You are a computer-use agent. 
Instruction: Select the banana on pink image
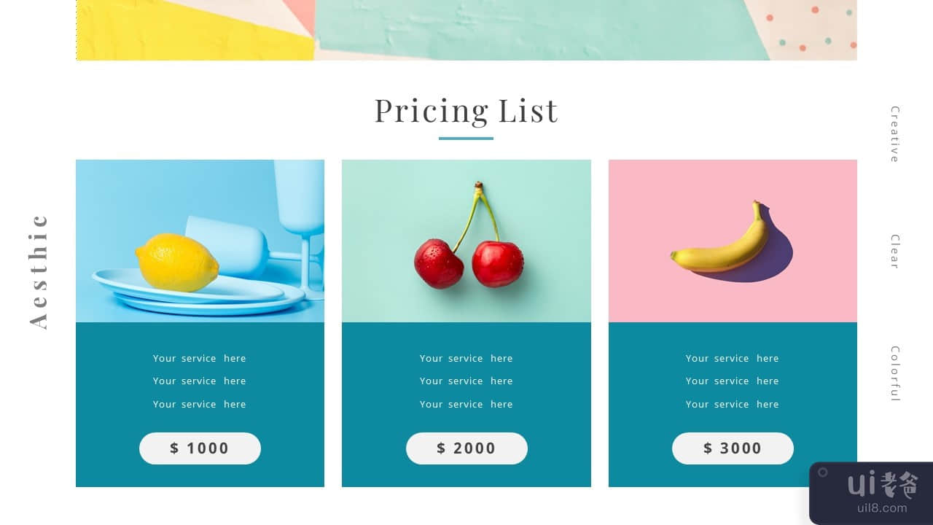point(733,241)
